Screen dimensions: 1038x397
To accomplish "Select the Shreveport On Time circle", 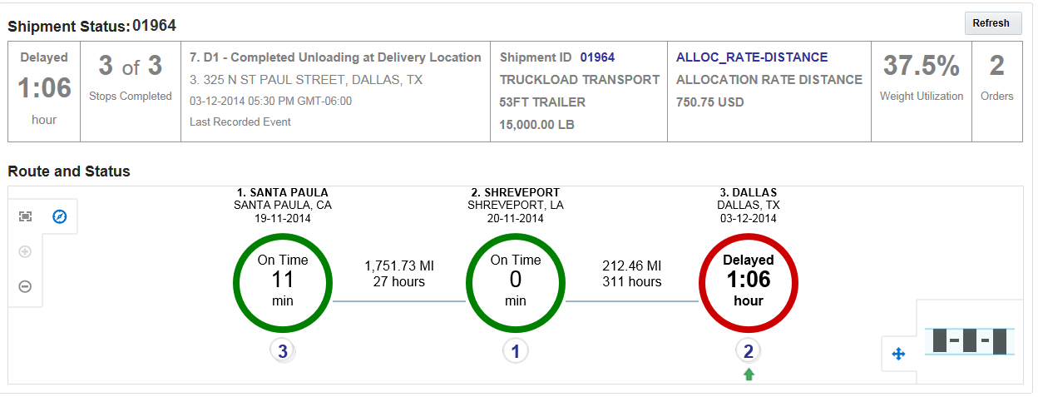I will point(516,281).
